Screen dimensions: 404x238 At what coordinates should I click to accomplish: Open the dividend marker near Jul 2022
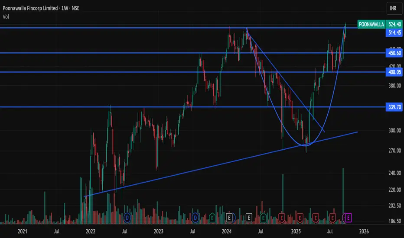pyautogui.click(x=127, y=218)
